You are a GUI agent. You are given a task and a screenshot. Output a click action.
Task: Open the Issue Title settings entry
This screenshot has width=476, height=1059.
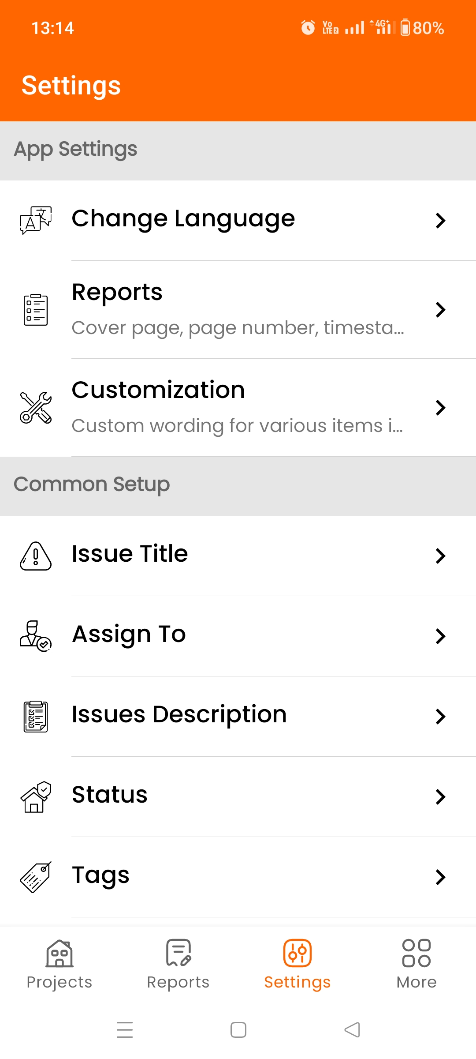(238, 556)
